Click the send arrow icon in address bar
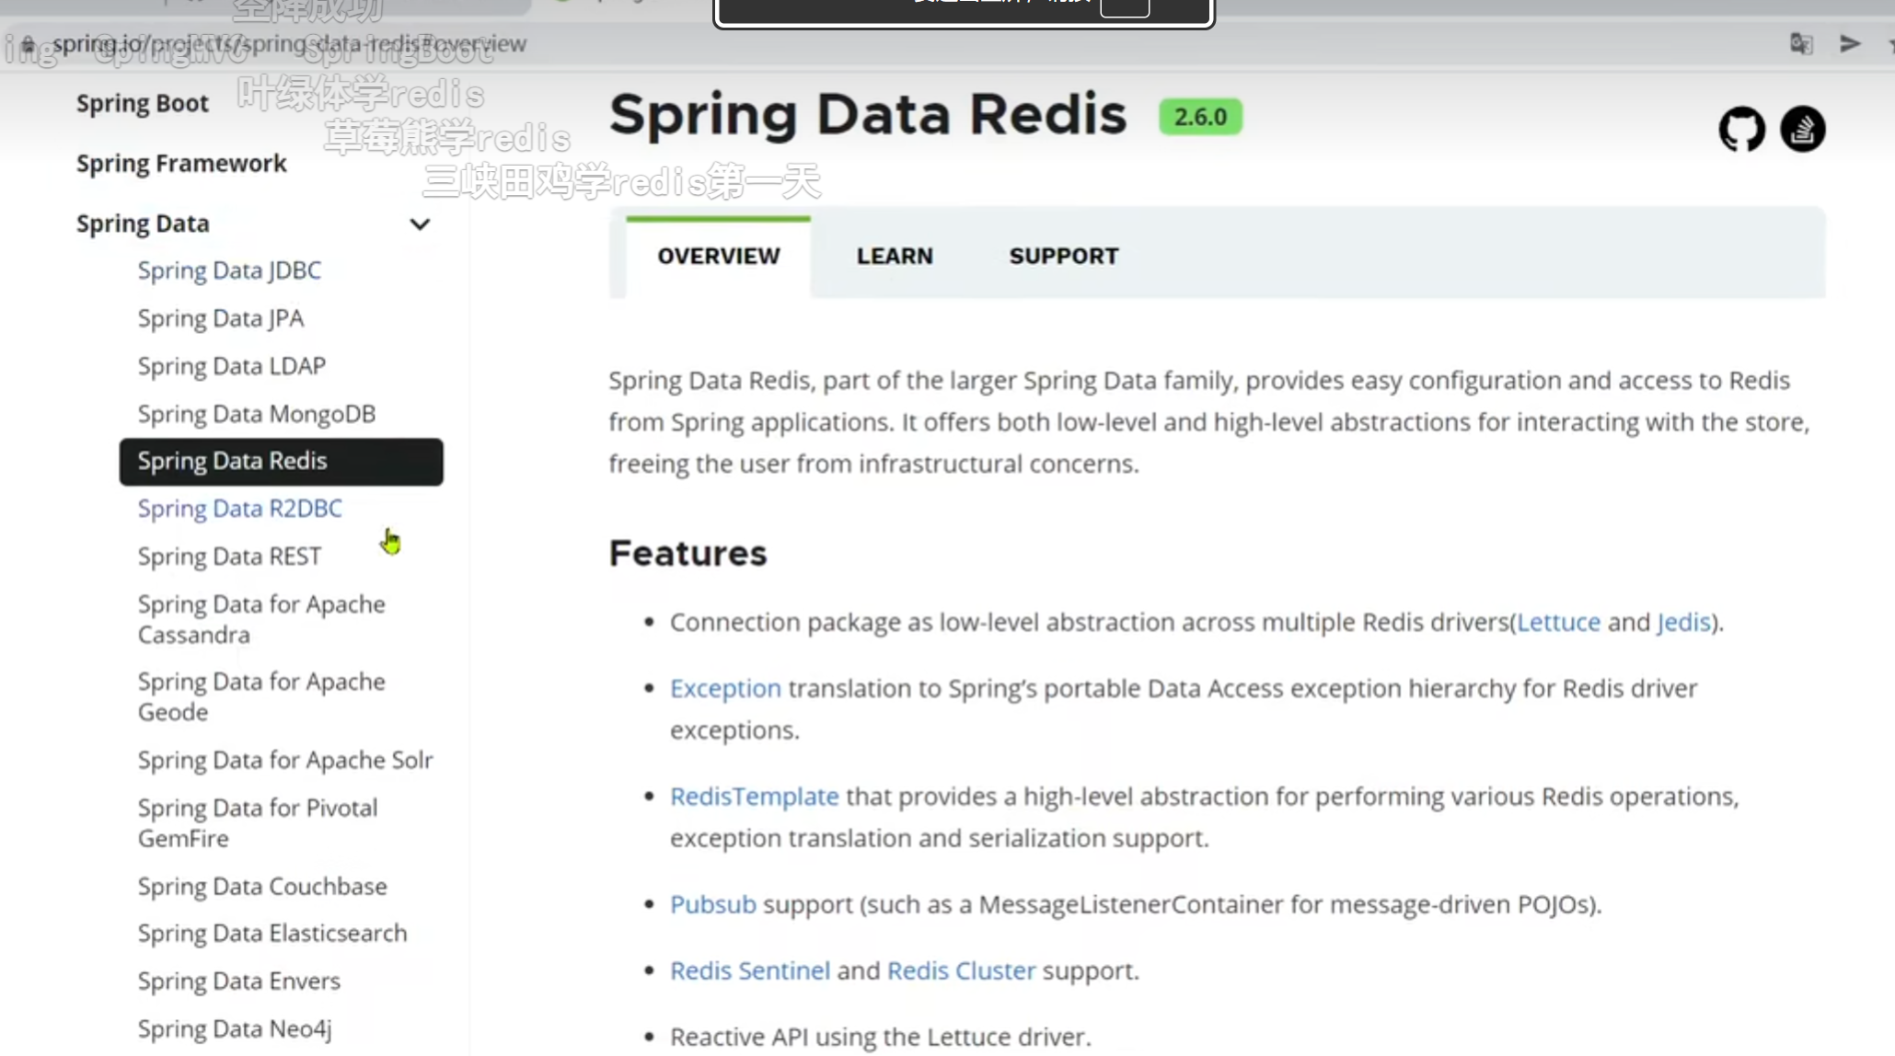 [x=1850, y=43]
